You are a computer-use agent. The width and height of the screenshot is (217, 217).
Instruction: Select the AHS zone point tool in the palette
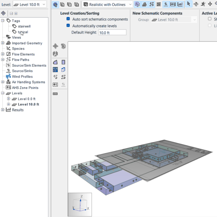coord(55,84)
